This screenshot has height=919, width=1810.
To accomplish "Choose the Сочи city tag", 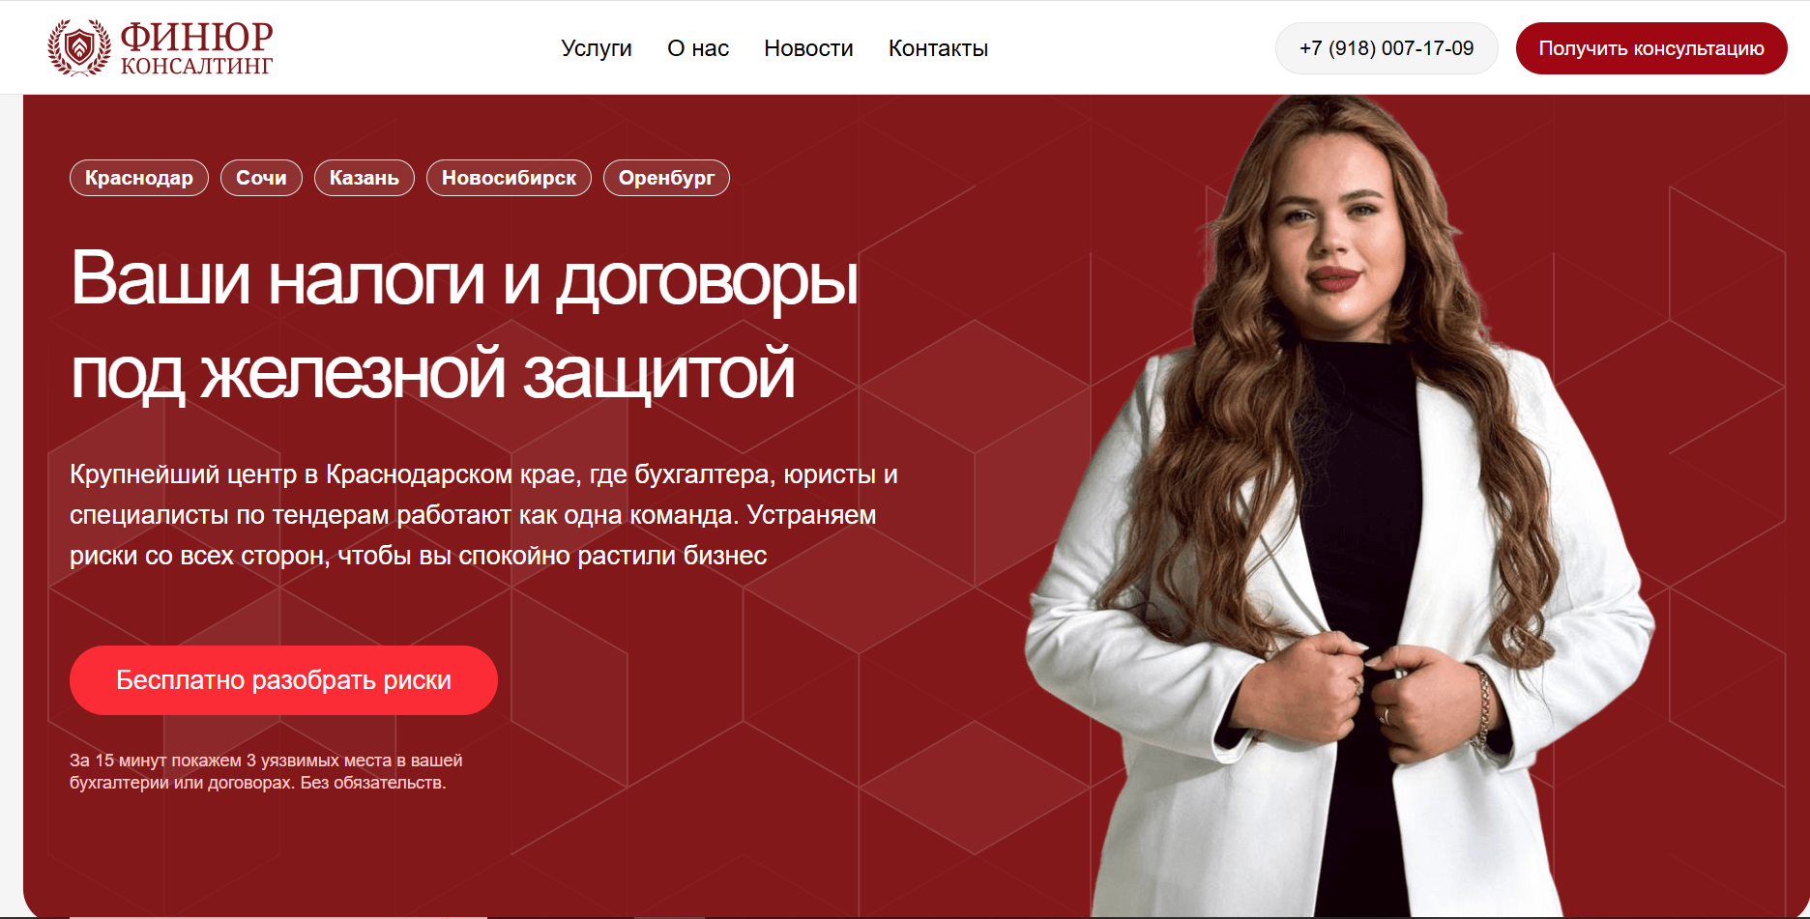I will 261,178.
